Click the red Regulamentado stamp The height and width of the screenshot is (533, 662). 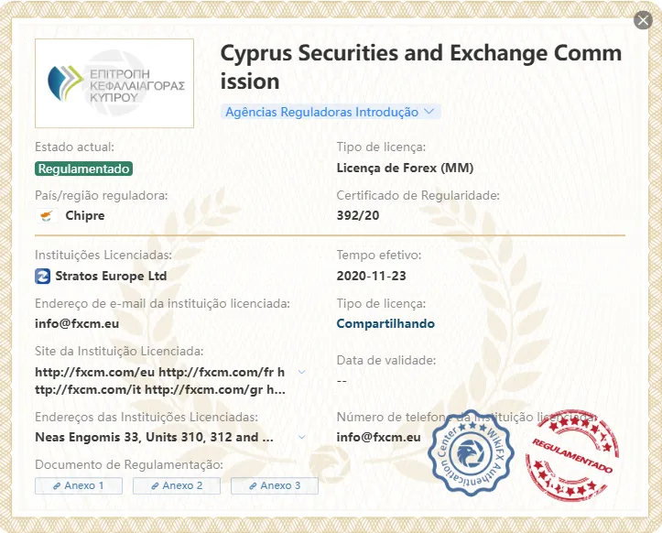572,454
